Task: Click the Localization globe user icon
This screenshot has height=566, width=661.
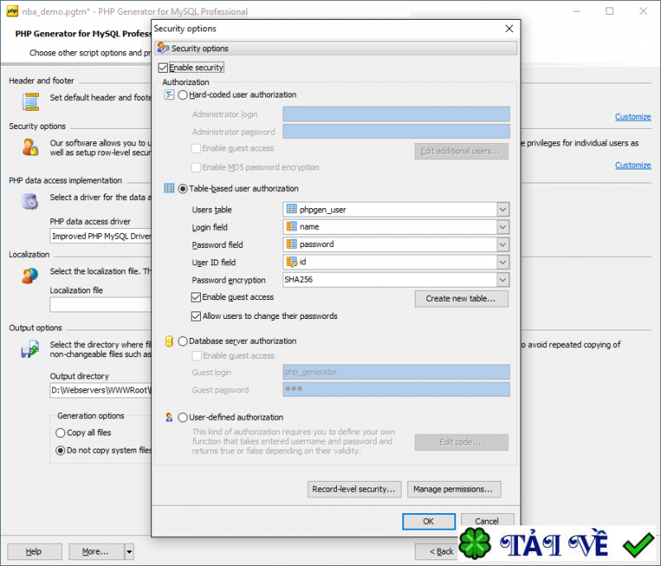Action: [x=30, y=276]
